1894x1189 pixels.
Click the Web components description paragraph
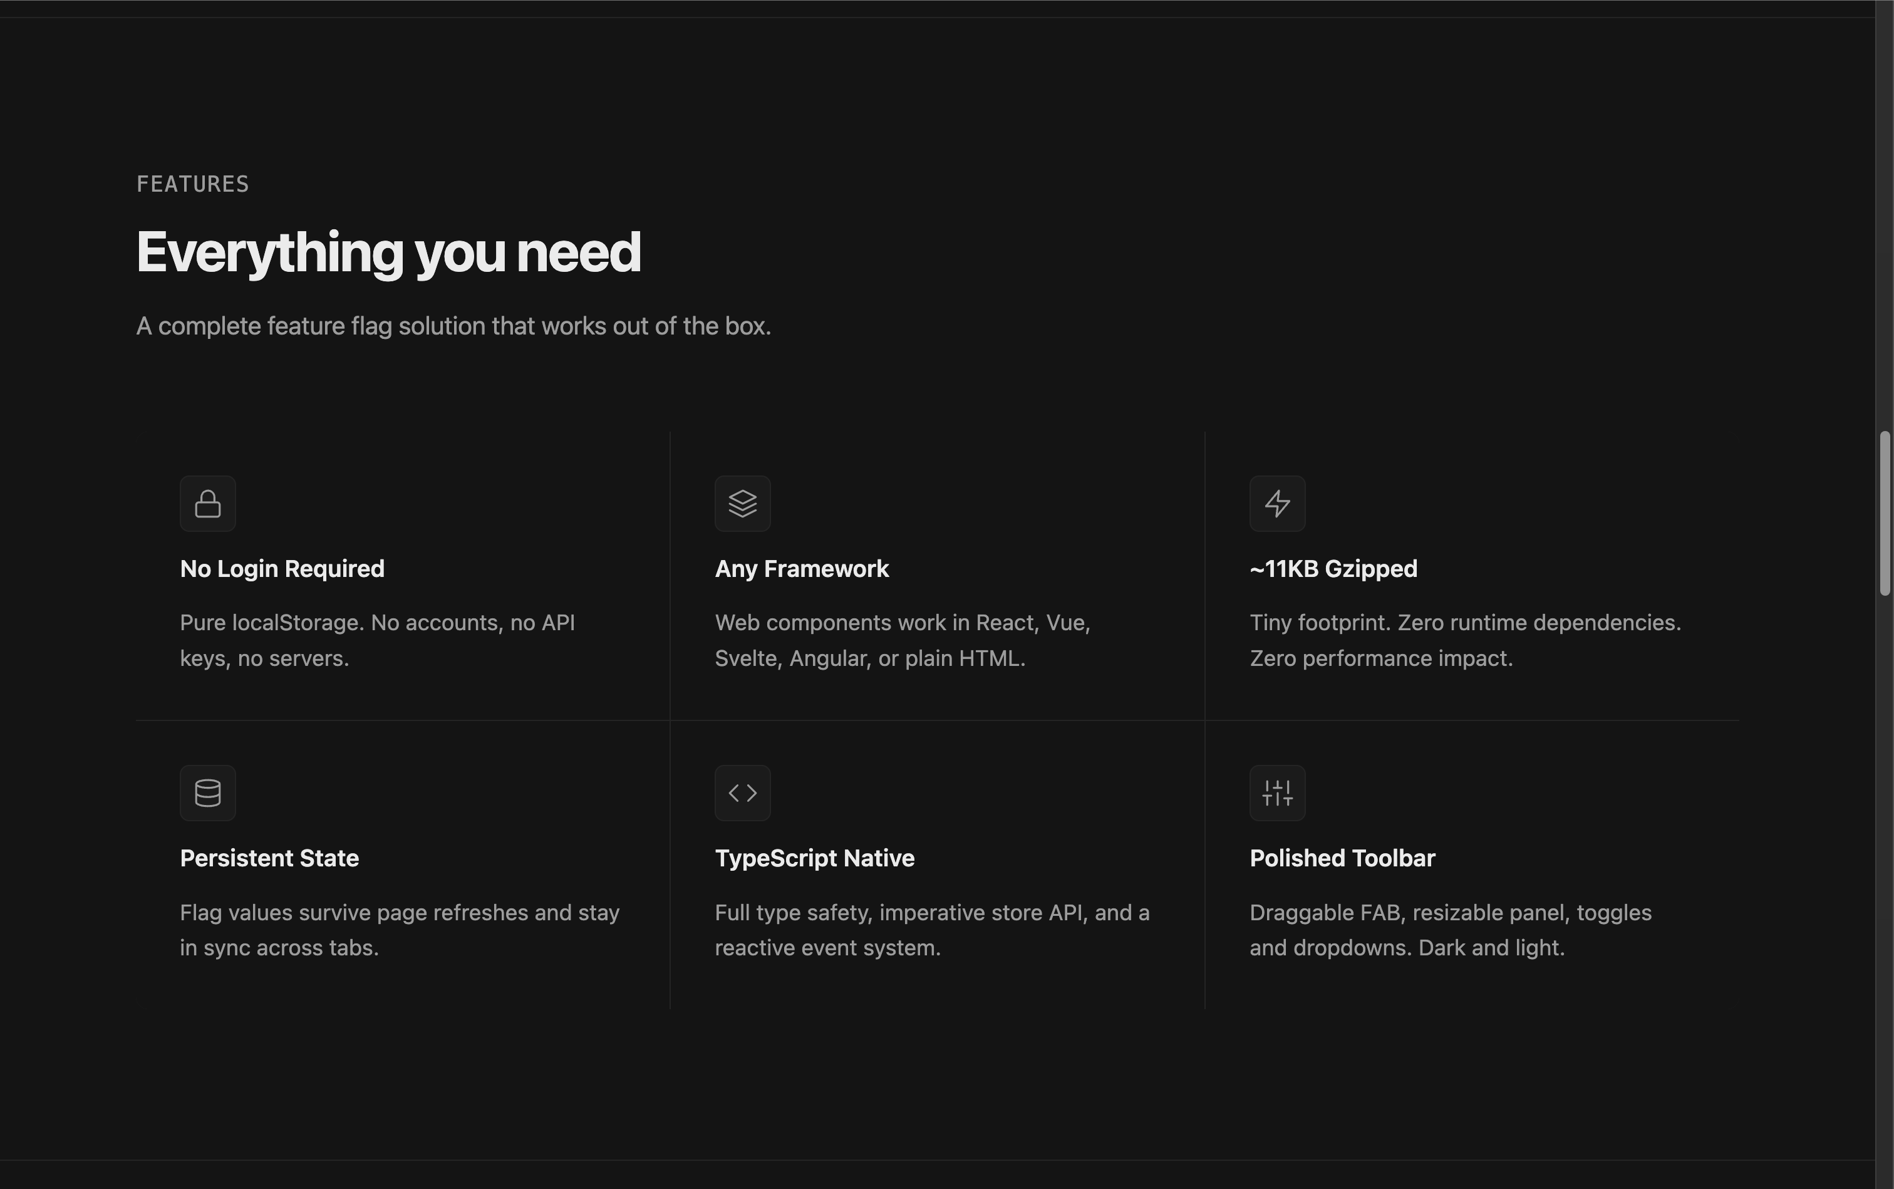coord(902,640)
